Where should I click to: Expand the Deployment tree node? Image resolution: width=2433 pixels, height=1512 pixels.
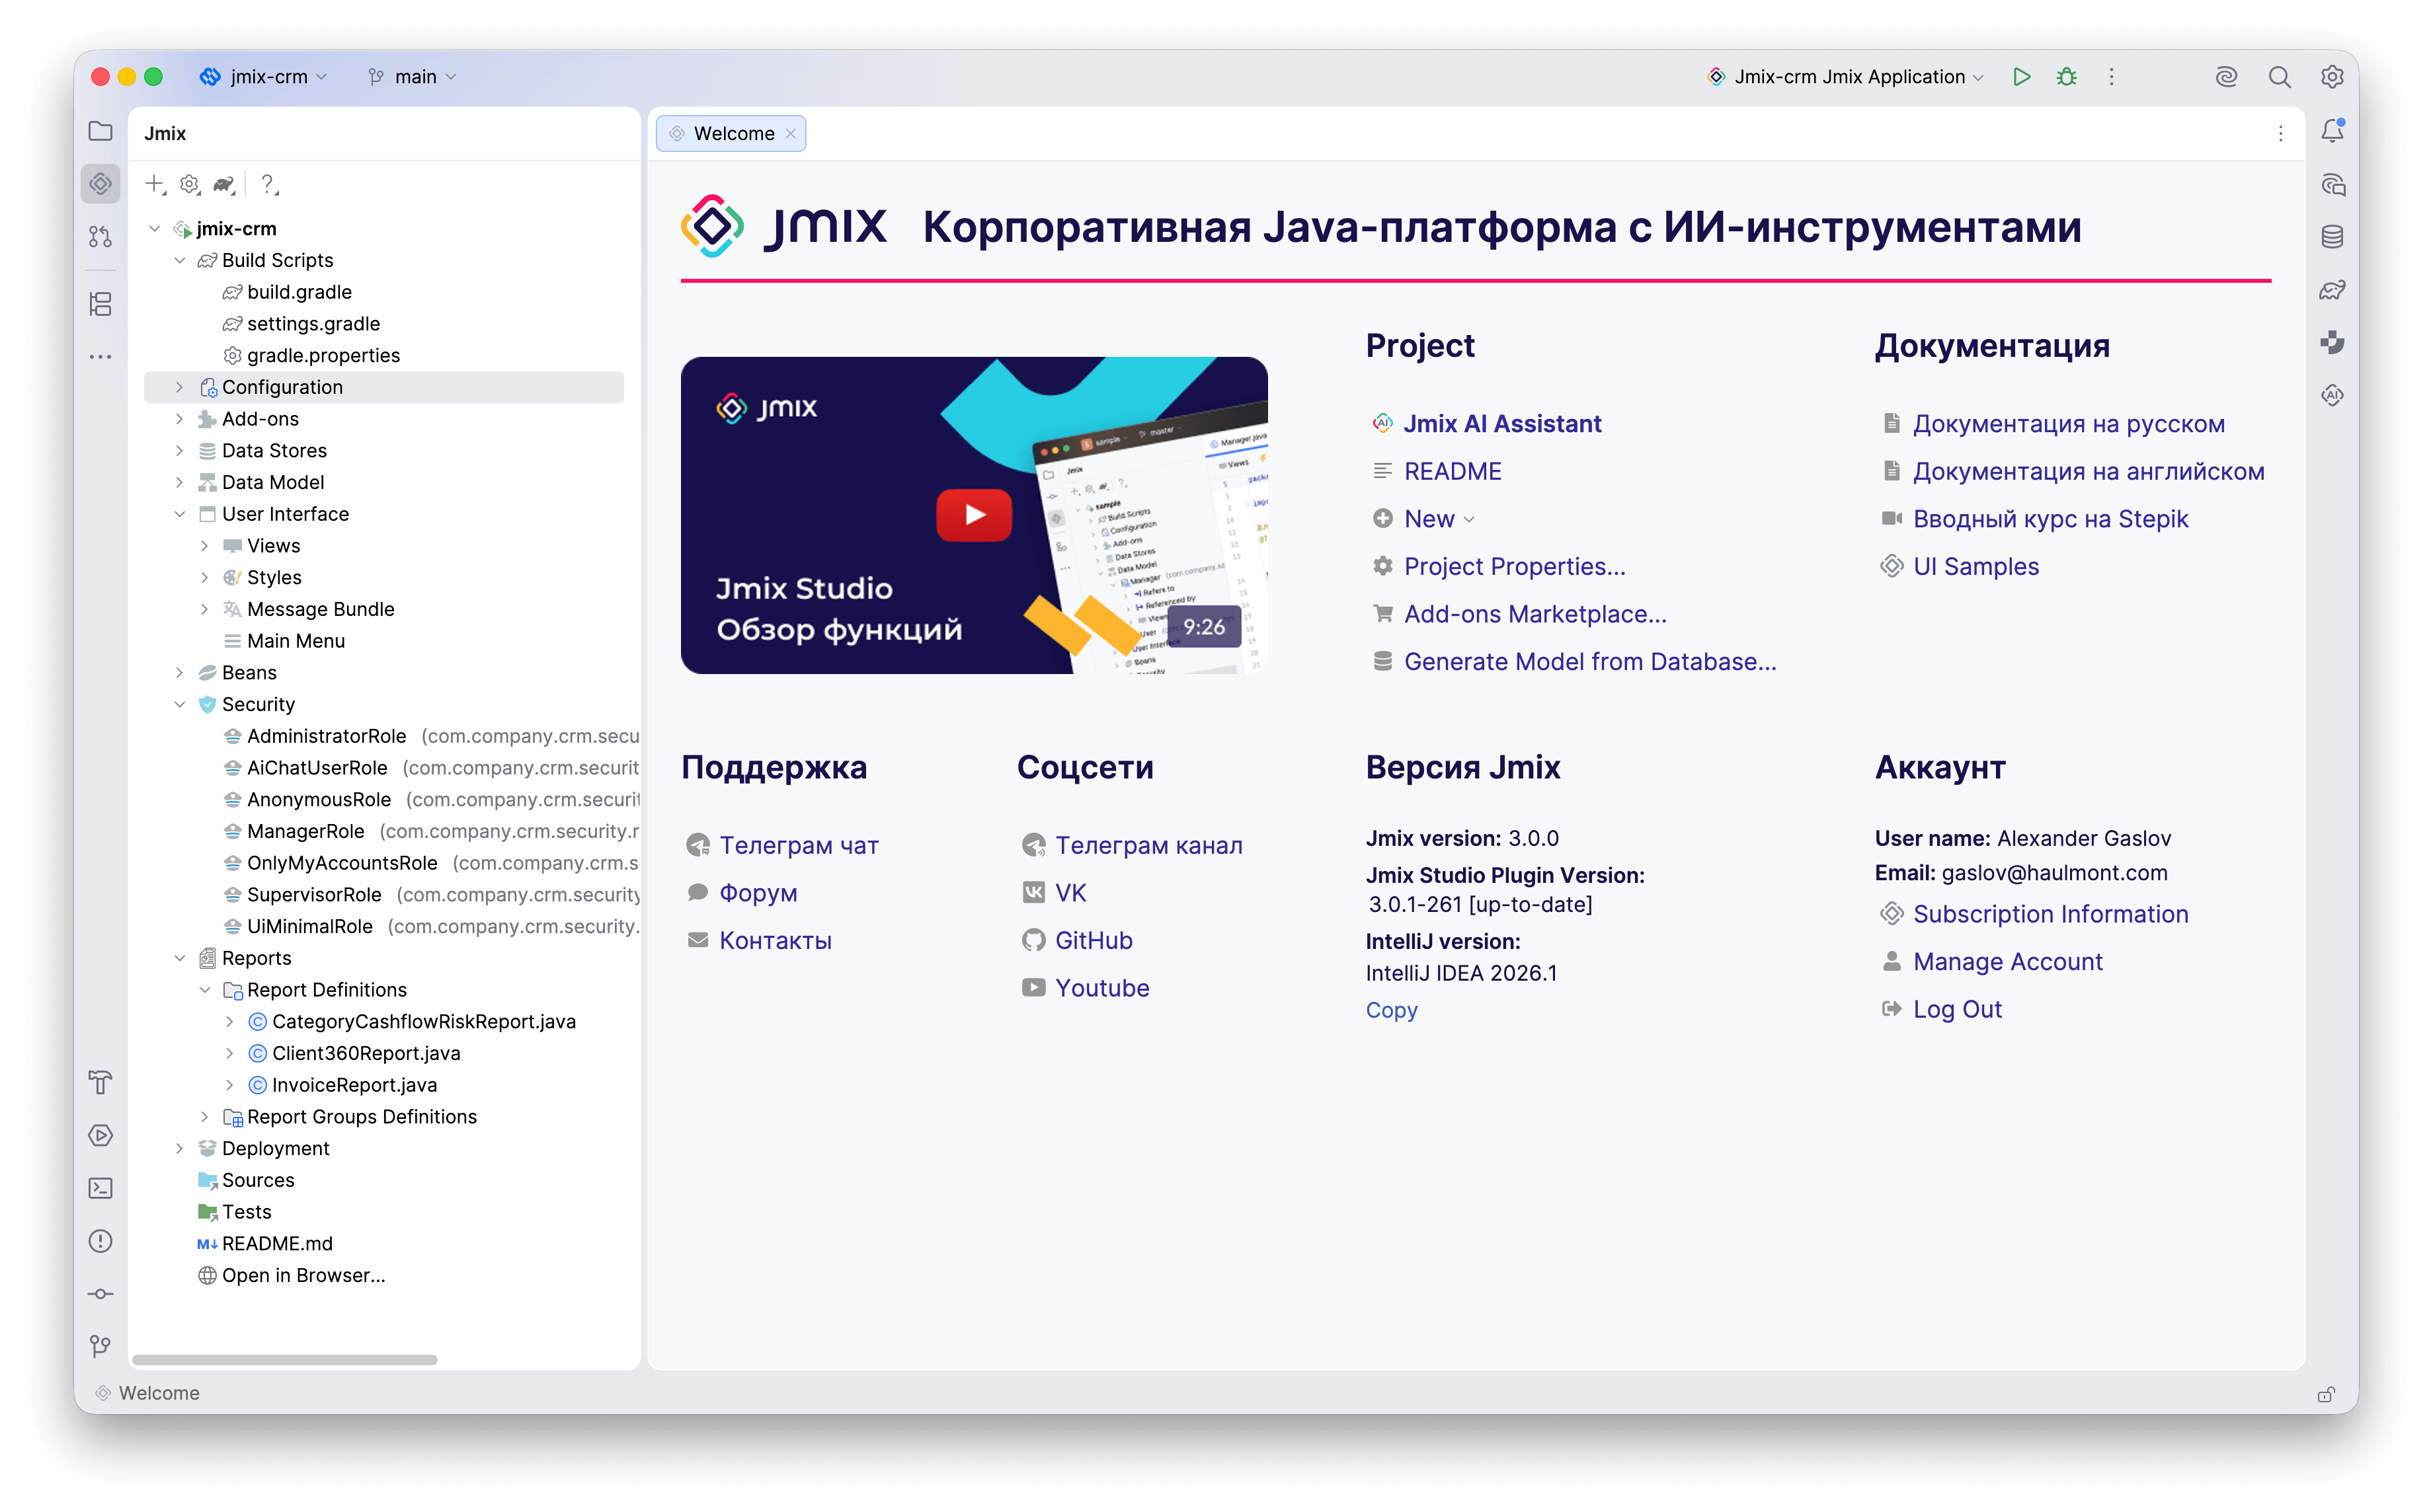point(180,1149)
